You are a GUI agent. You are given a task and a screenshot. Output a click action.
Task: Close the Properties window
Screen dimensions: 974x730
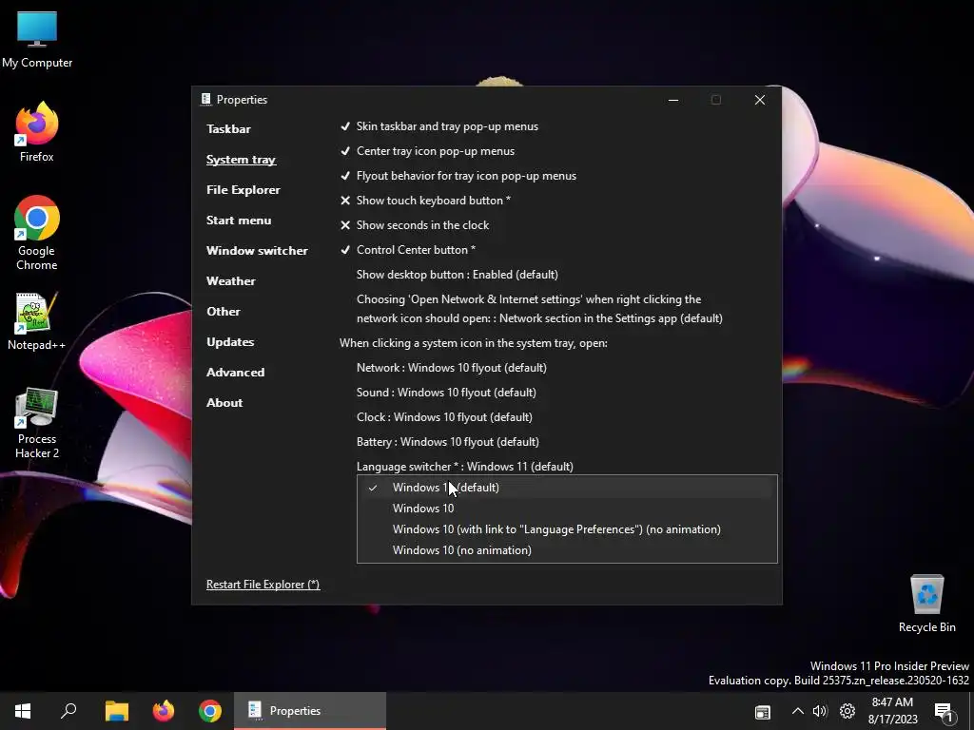tap(759, 100)
